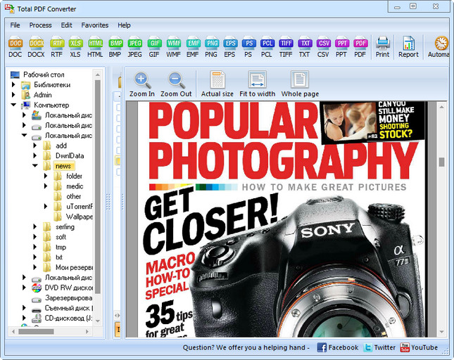454x360 pixels.
Task: Select the uTorrent folder
Action: [x=80, y=207]
